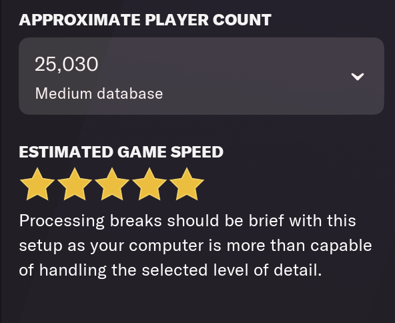Click the Estimated Game Speed heading

121,152
